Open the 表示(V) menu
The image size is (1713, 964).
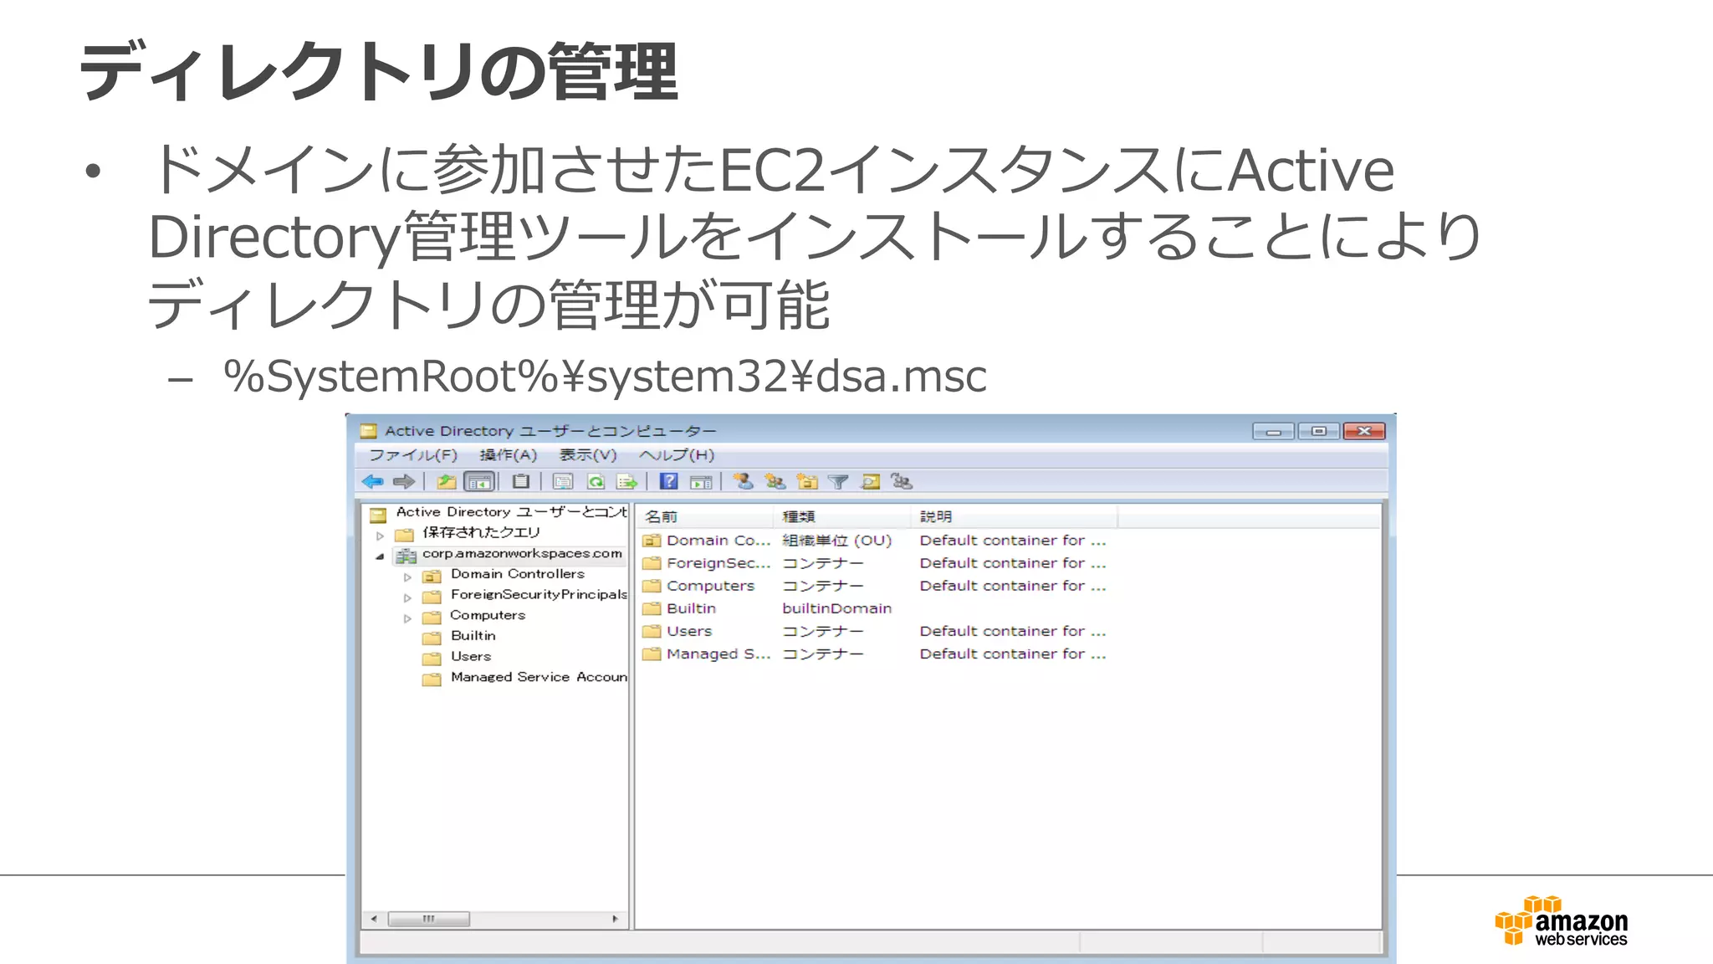click(587, 455)
